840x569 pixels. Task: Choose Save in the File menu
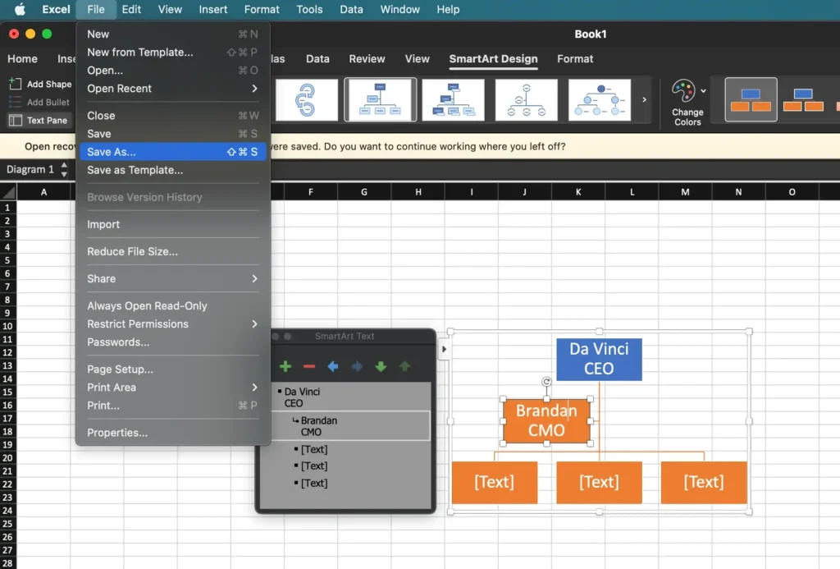point(172,134)
